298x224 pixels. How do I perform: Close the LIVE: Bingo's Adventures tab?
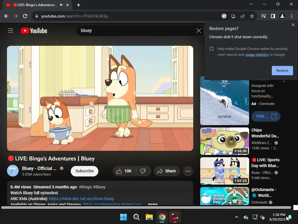click(68, 5)
